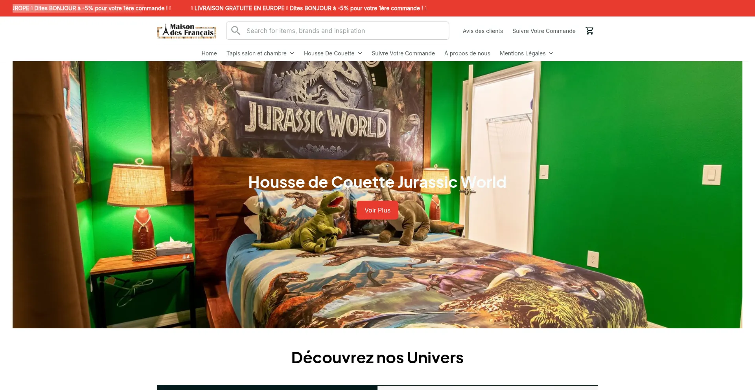755x390 pixels.
Task: Expand the Housse De Couette menu
Action: pos(329,53)
